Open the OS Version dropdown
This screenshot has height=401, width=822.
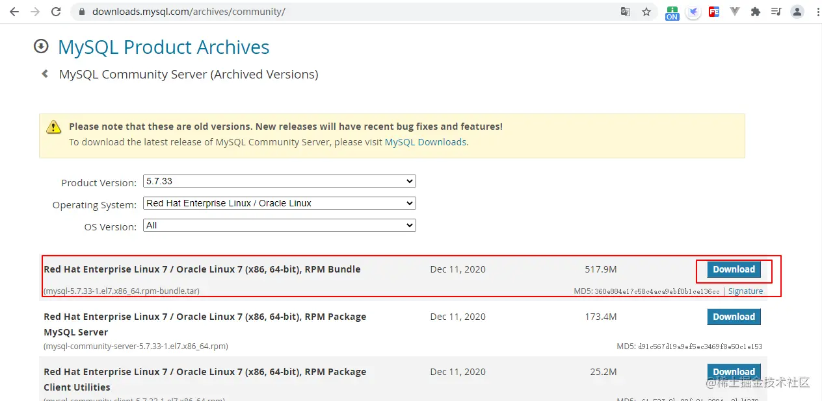[280, 225]
